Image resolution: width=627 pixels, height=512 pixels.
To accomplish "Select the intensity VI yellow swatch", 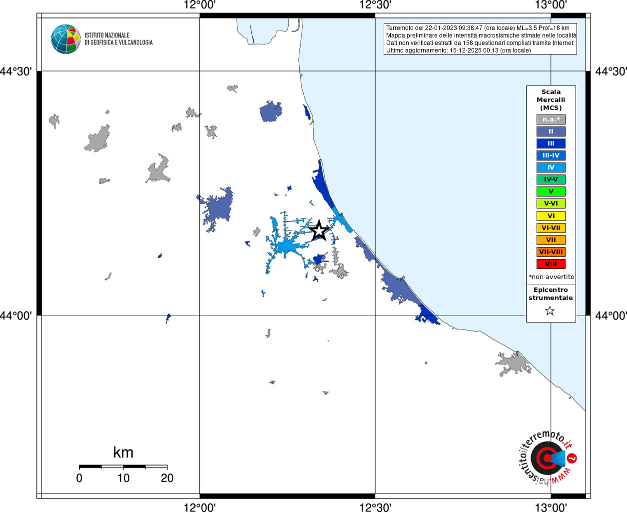I will point(551,216).
